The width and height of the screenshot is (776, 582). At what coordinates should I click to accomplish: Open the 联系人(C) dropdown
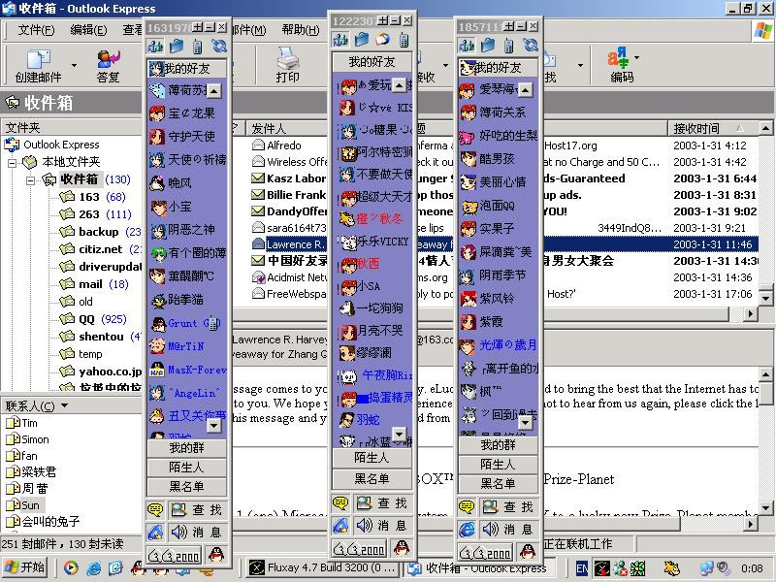pos(64,405)
